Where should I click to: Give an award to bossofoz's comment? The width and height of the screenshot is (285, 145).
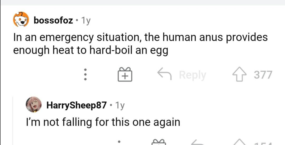[x=125, y=74]
